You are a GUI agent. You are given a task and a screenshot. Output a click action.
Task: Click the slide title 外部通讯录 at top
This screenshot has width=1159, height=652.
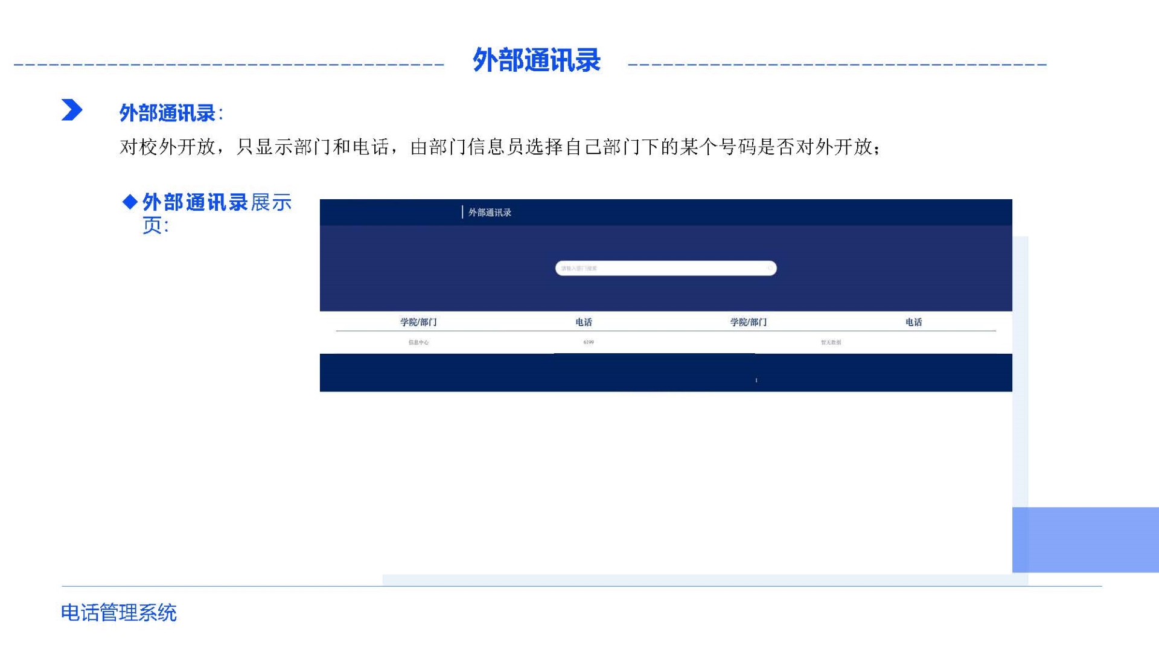pos(536,60)
